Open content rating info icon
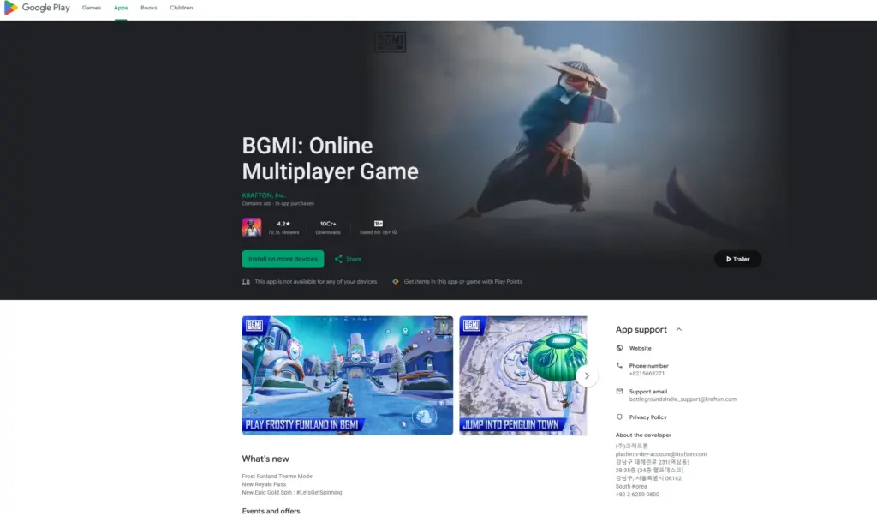Screen dimensions: 877x516 [395, 232]
